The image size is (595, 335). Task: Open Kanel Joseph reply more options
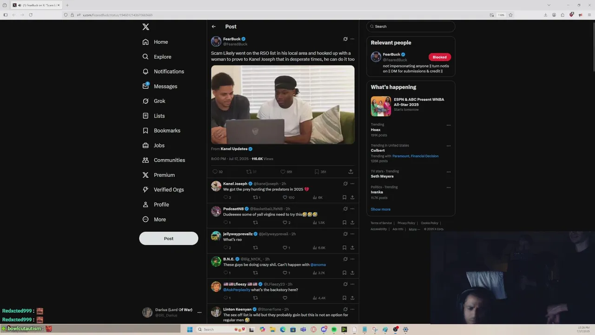point(352,184)
